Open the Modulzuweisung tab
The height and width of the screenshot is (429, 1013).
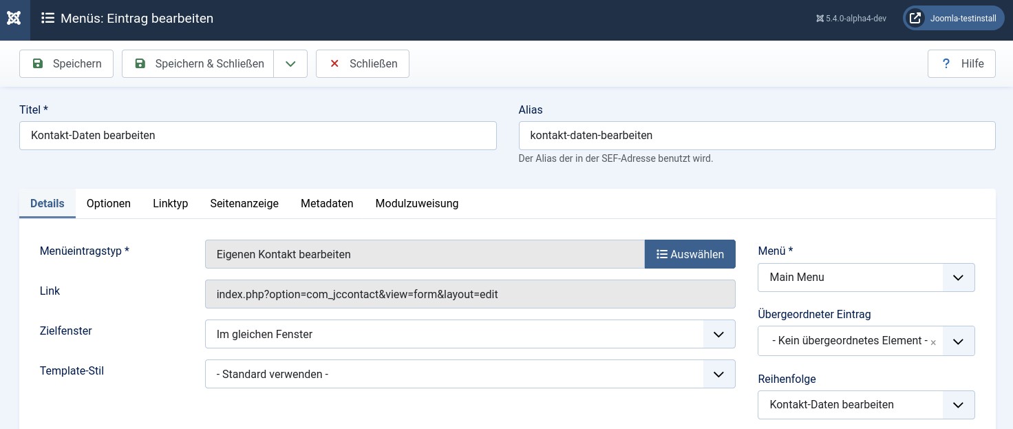[x=416, y=204]
